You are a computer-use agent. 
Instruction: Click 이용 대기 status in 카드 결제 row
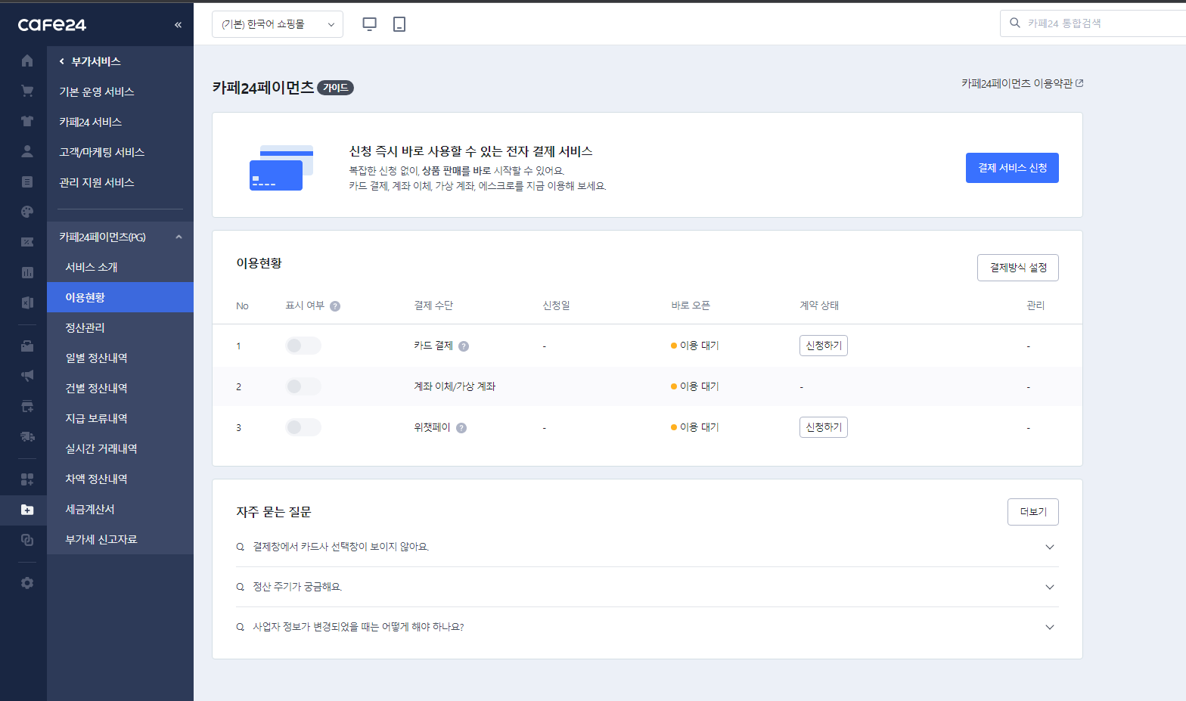point(695,346)
